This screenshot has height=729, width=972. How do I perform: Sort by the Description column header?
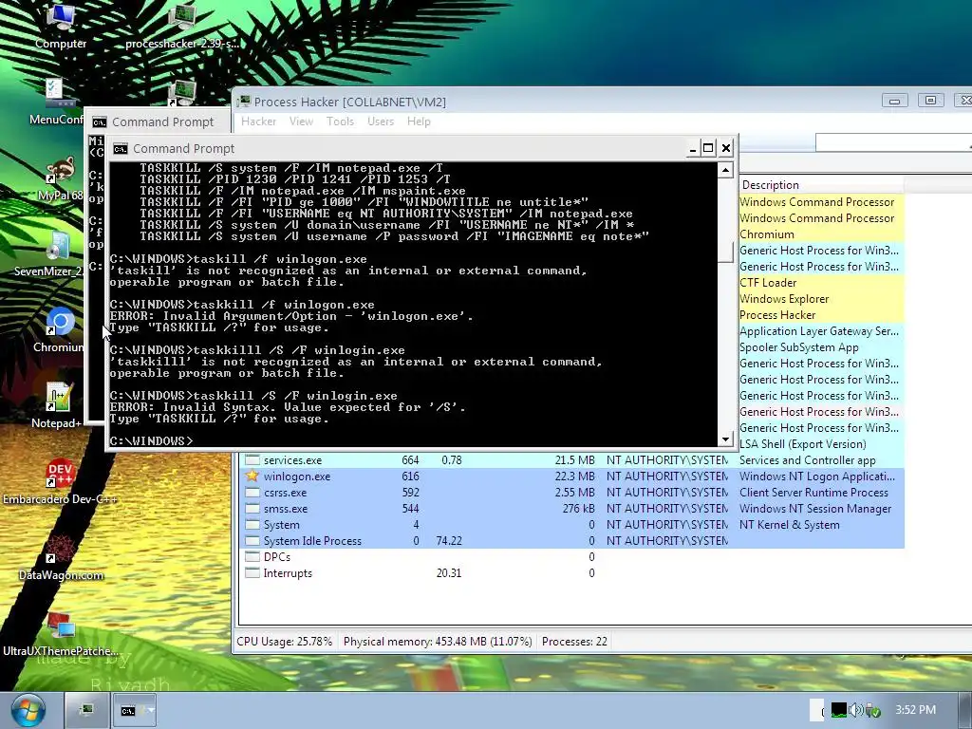[821, 185]
